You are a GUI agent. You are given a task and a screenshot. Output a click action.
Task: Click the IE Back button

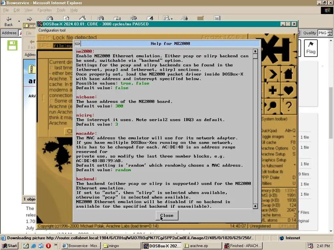tap(8, 21)
